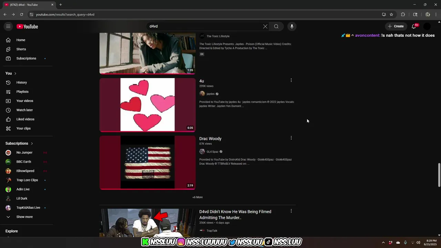Click the magnifier search button
Viewport: 441px width, 248px height.
click(276, 26)
